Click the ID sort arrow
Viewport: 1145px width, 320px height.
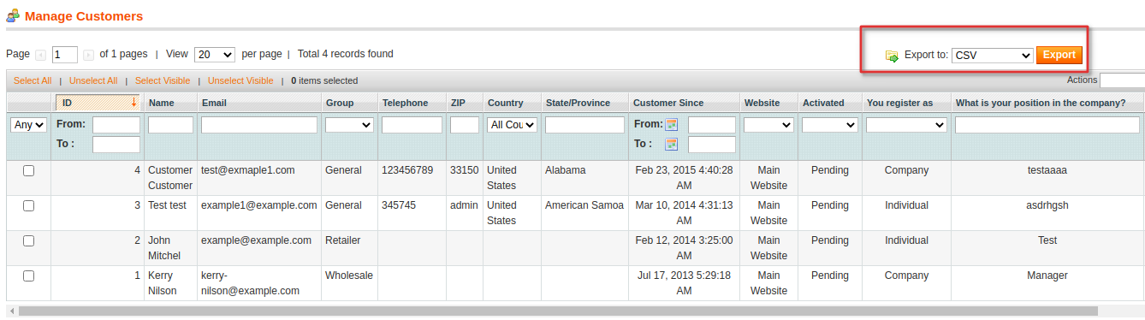pyautogui.click(x=133, y=103)
